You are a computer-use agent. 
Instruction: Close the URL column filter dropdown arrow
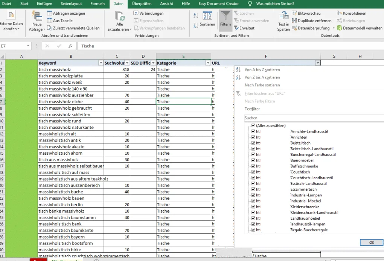click(x=318, y=63)
